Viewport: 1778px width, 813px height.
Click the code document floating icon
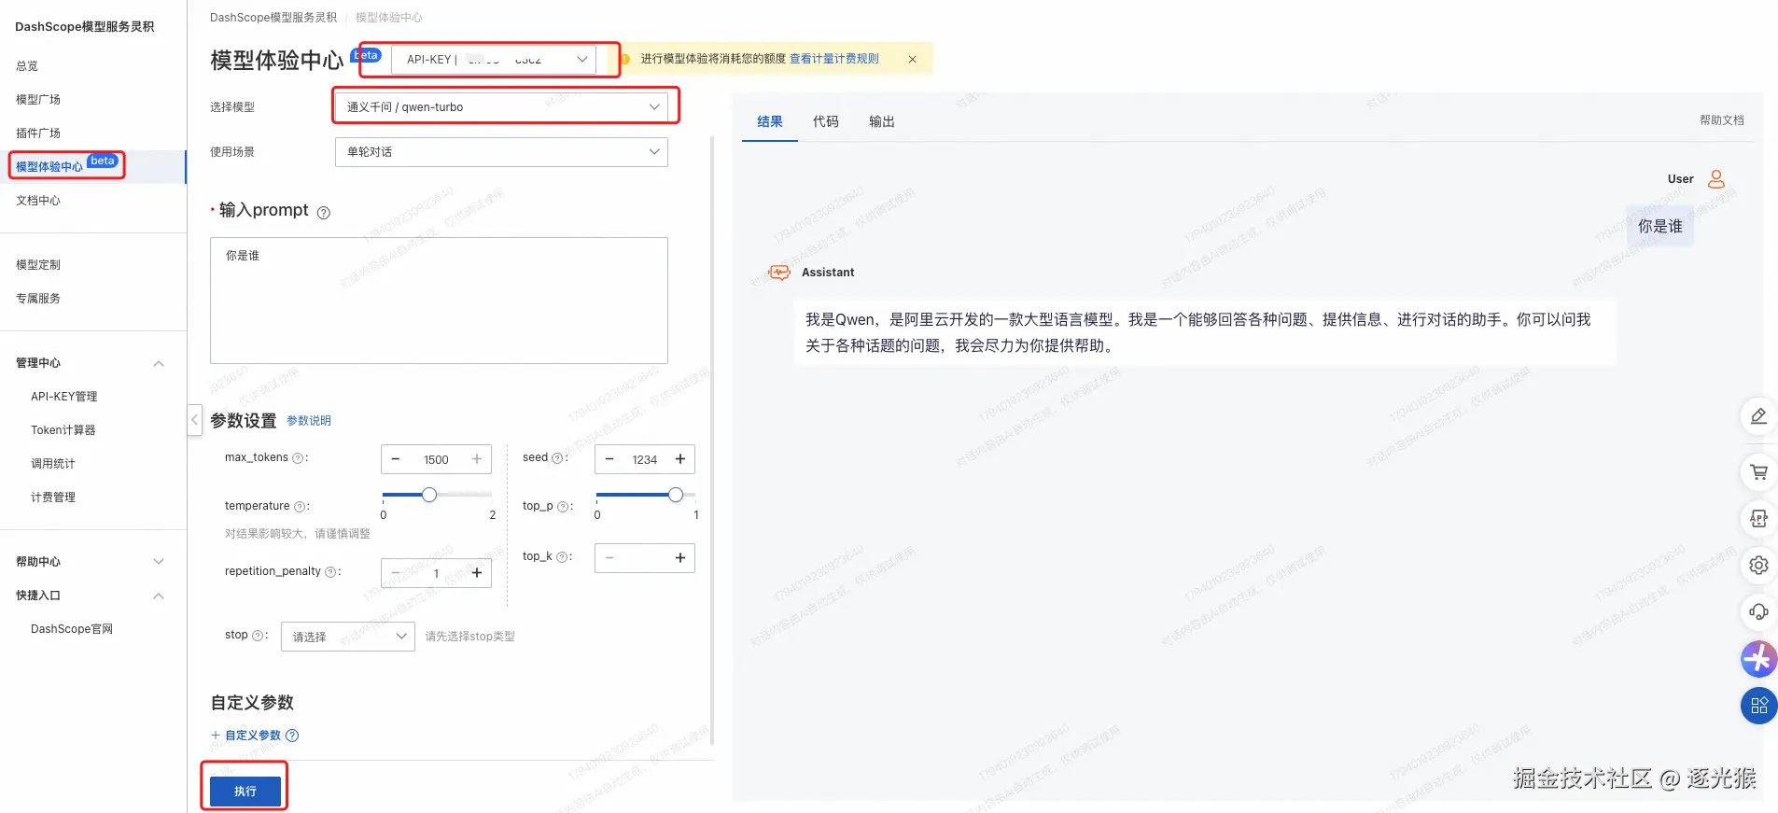click(x=1758, y=518)
